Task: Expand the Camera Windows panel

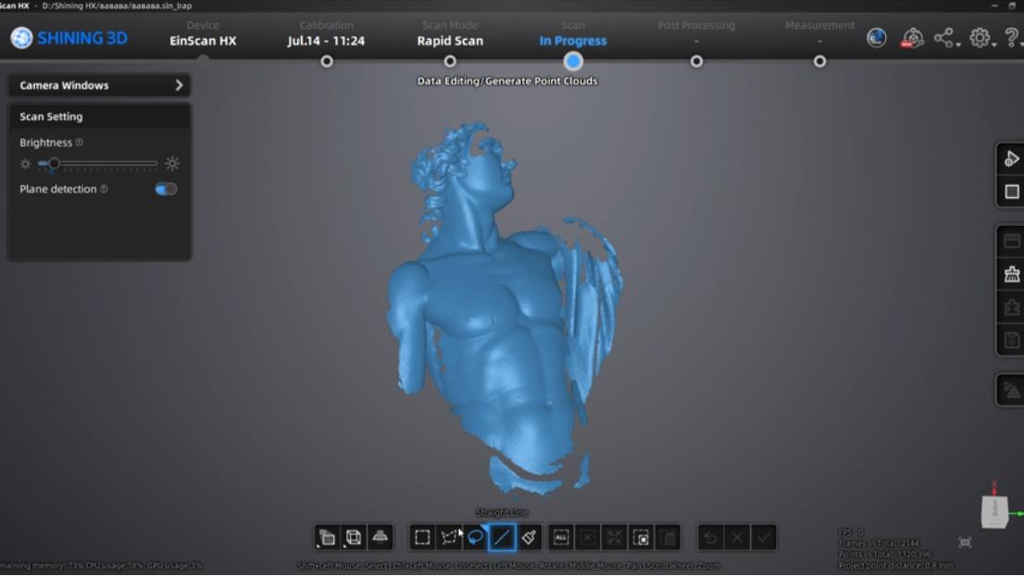Action: pyautogui.click(x=99, y=85)
